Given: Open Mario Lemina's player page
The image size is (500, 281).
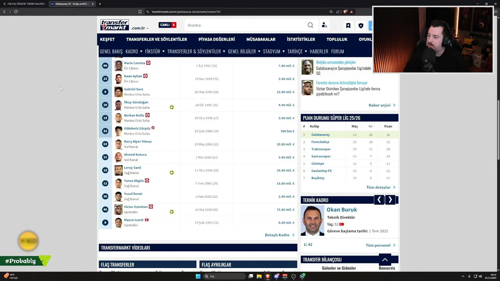Looking at the screenshot, I should (x=134, y=63).
